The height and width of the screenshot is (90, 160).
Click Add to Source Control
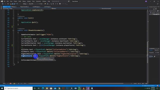click(149, 86)
